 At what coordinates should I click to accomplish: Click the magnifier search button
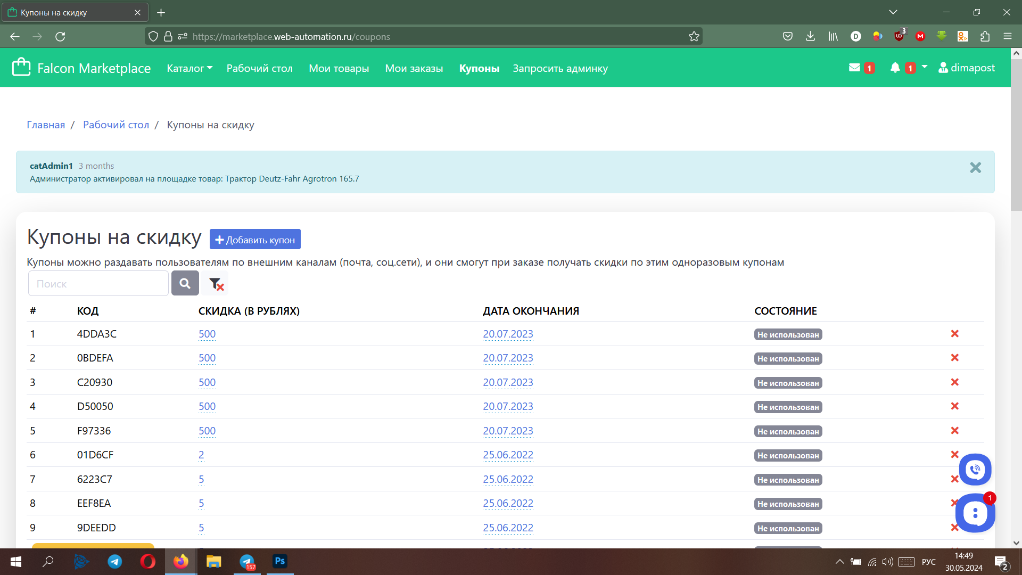[185, 283]
